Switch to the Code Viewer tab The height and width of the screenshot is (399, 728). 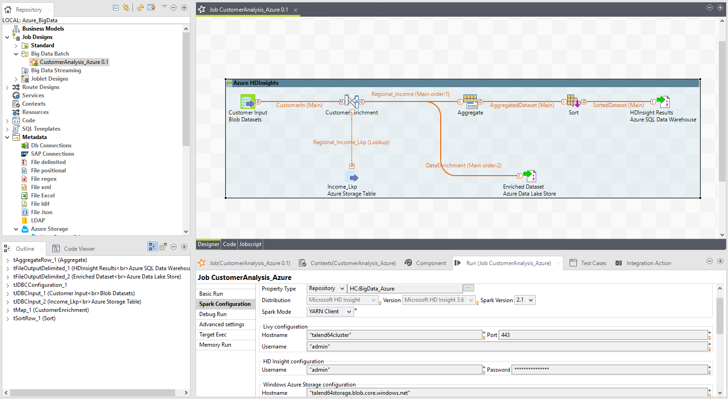[74, 248]
